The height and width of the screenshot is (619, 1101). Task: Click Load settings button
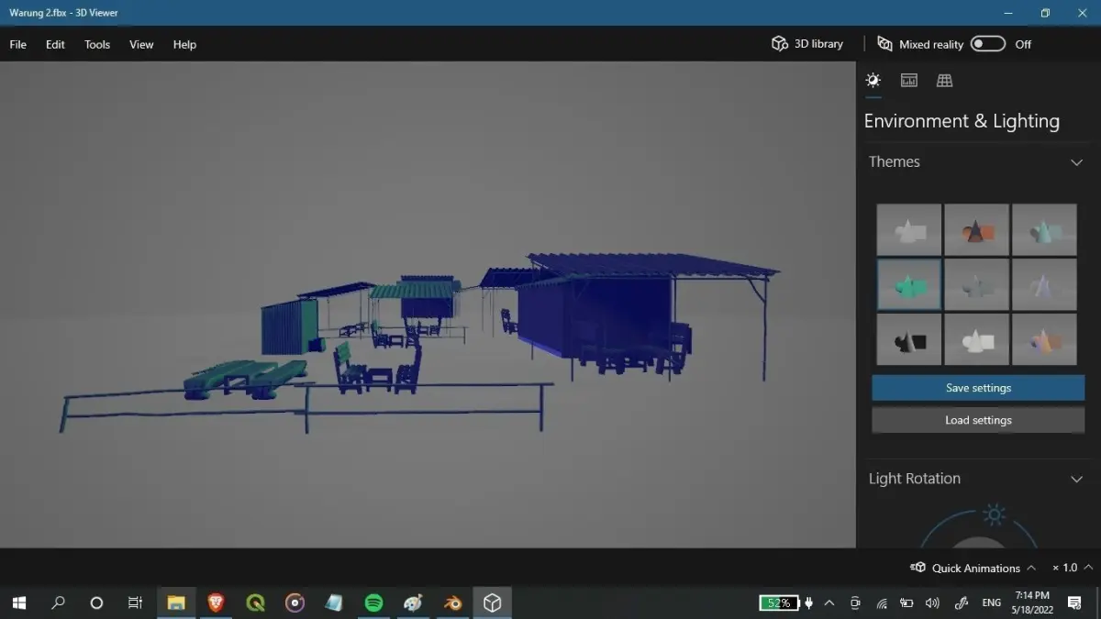pyautogui.click(x=978, y=420)
